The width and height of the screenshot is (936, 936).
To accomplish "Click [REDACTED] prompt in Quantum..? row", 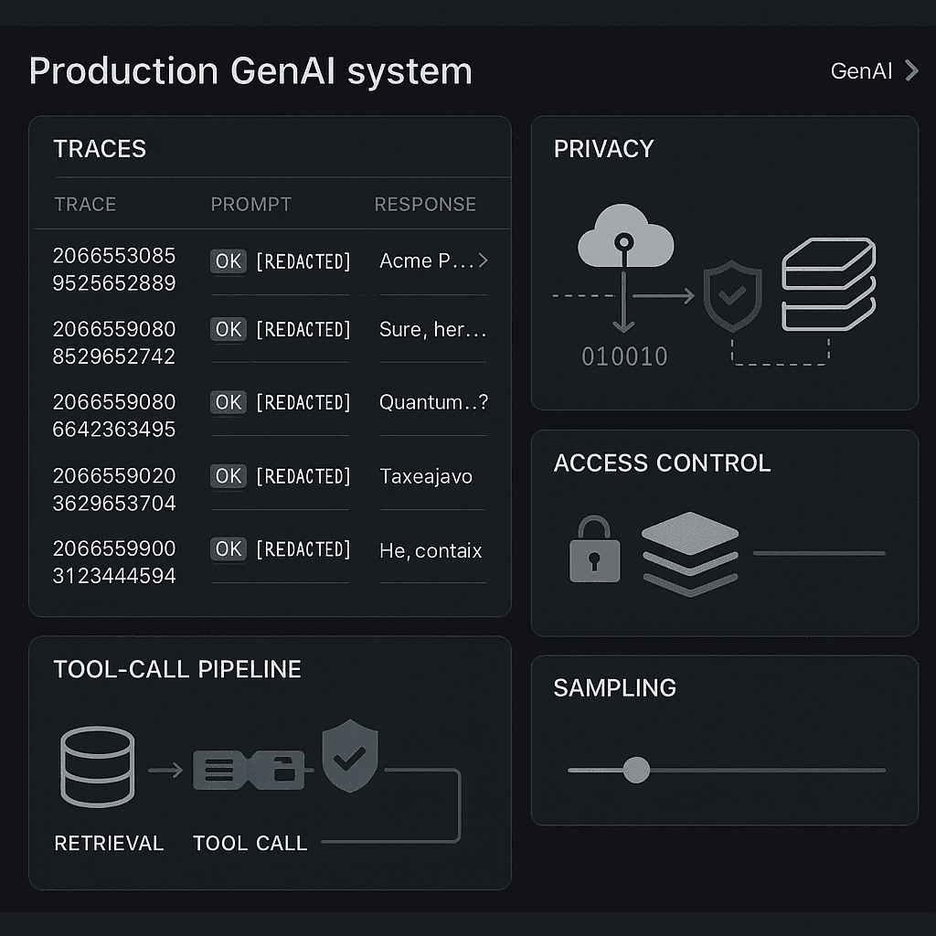I will coord(303,403).
